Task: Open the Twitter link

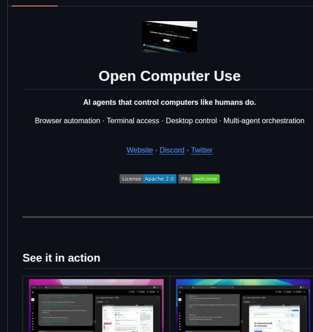Action: point(202,150)
